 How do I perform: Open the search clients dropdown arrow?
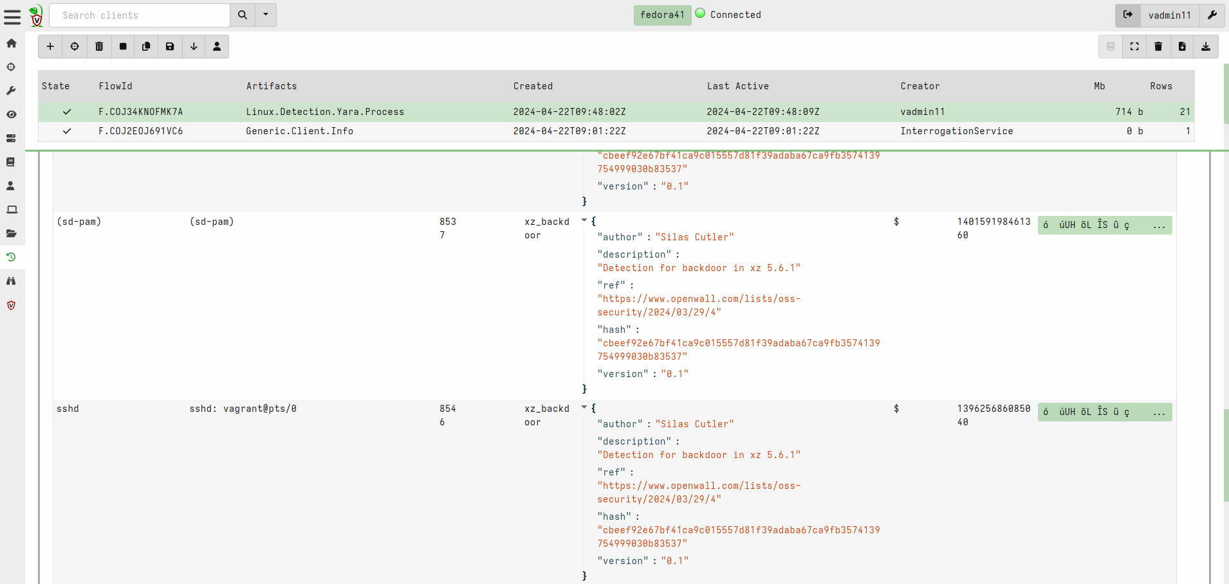[266, 15]
